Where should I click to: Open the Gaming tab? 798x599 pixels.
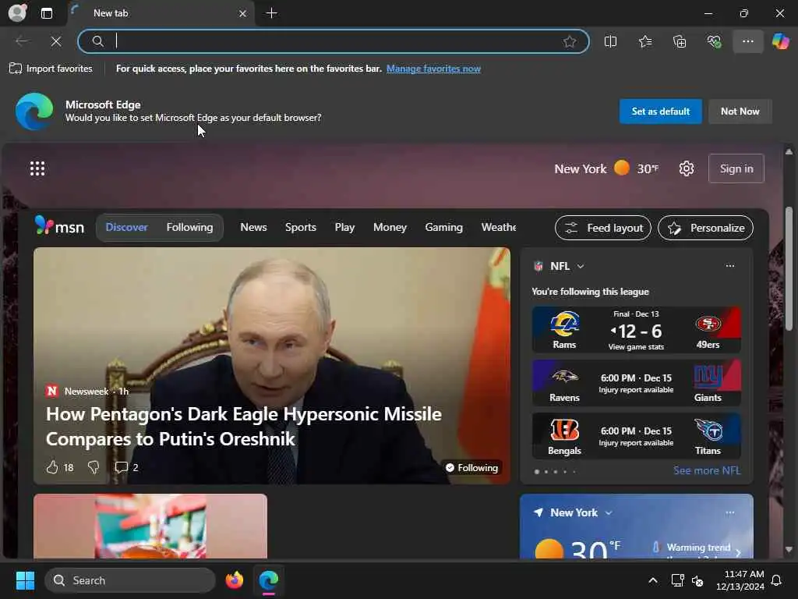443,227
